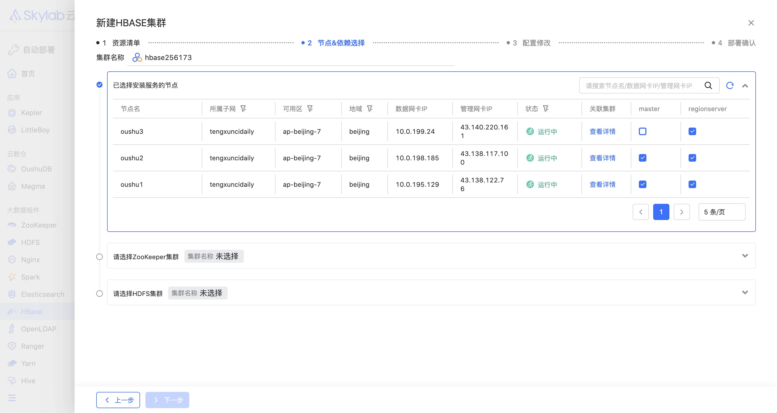This screenshot has width=777, height=413.
Task: Go to previous page of nodes
Action: 641,212
